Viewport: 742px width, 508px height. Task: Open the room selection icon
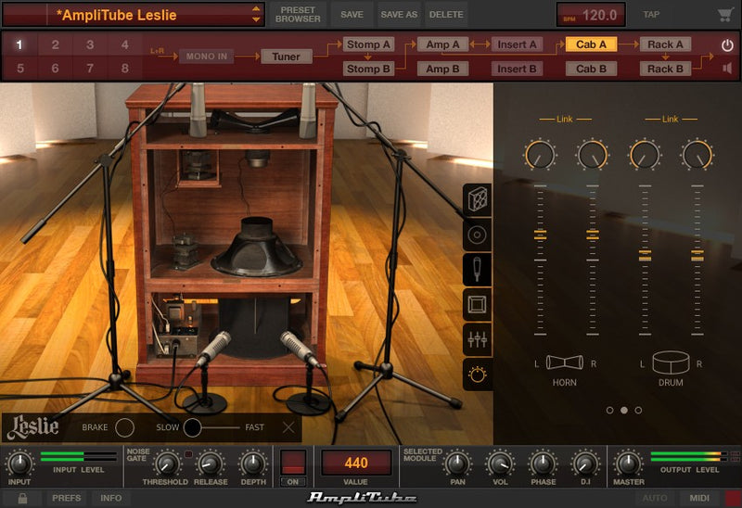(477, 305)
